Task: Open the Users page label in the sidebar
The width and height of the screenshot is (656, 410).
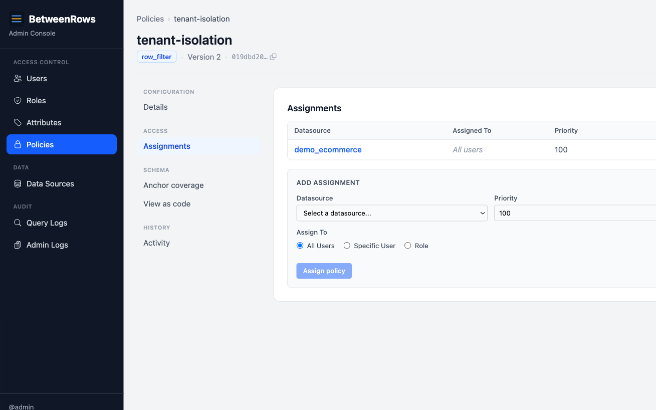Action: click(x=37, y=79)
